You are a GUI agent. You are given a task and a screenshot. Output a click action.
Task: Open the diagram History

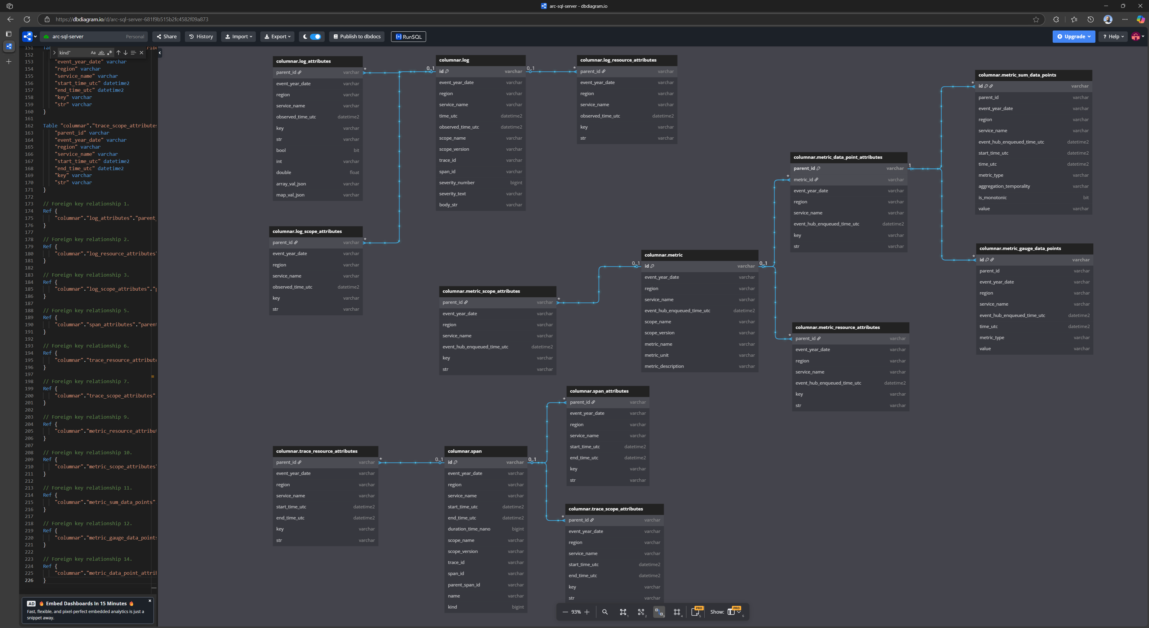(201, 36)
